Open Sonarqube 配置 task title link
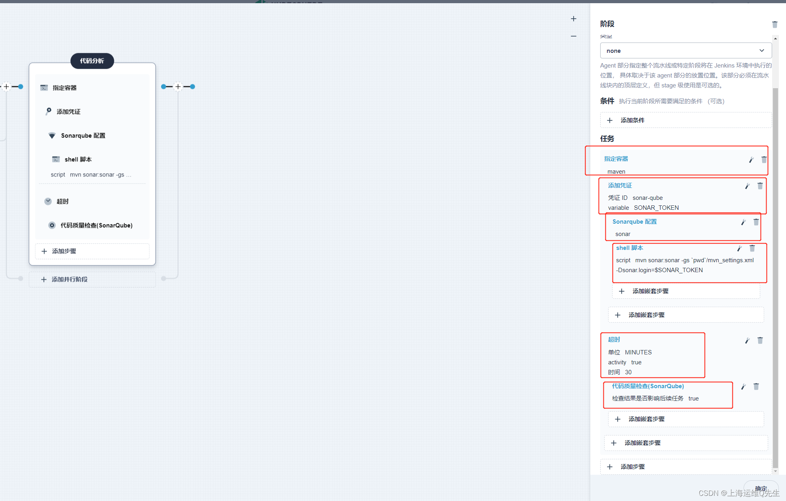The height and width of the screenshot is (501, 786). pos(634,222)
